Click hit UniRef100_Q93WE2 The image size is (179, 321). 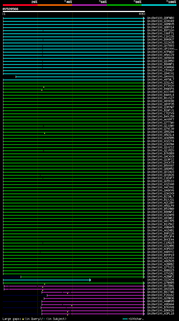161,218
